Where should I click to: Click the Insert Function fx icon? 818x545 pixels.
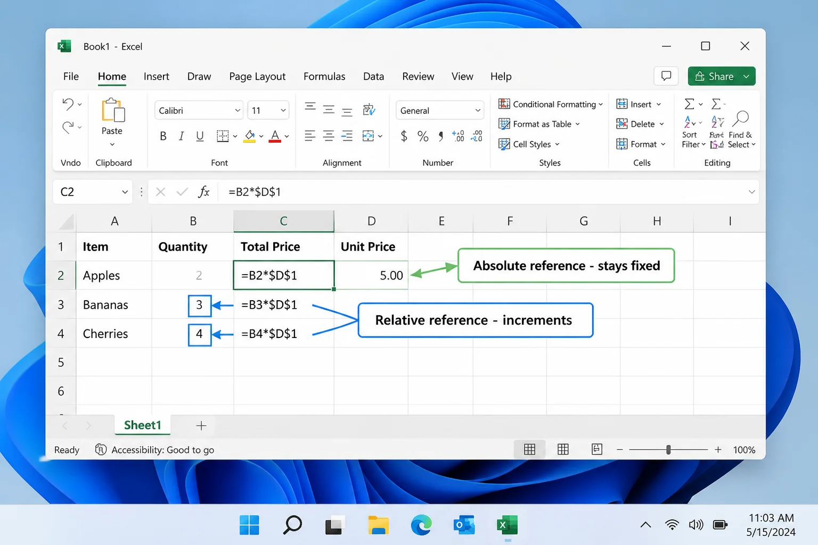(x=203, y=192)
